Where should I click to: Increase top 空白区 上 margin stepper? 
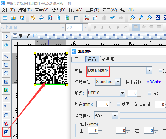(100, 129)
